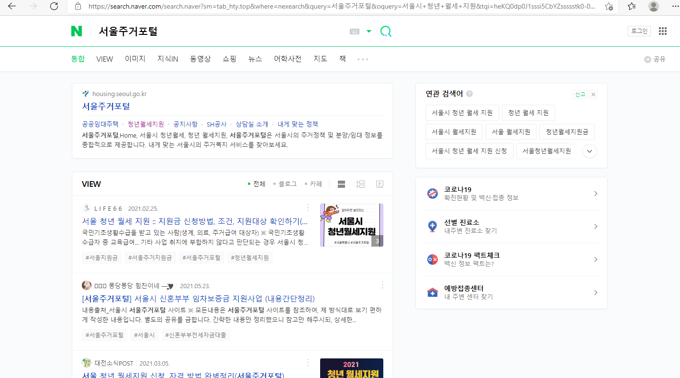Open the 동영상 tab
680x378 pixels.
click(x=200, y=59)
